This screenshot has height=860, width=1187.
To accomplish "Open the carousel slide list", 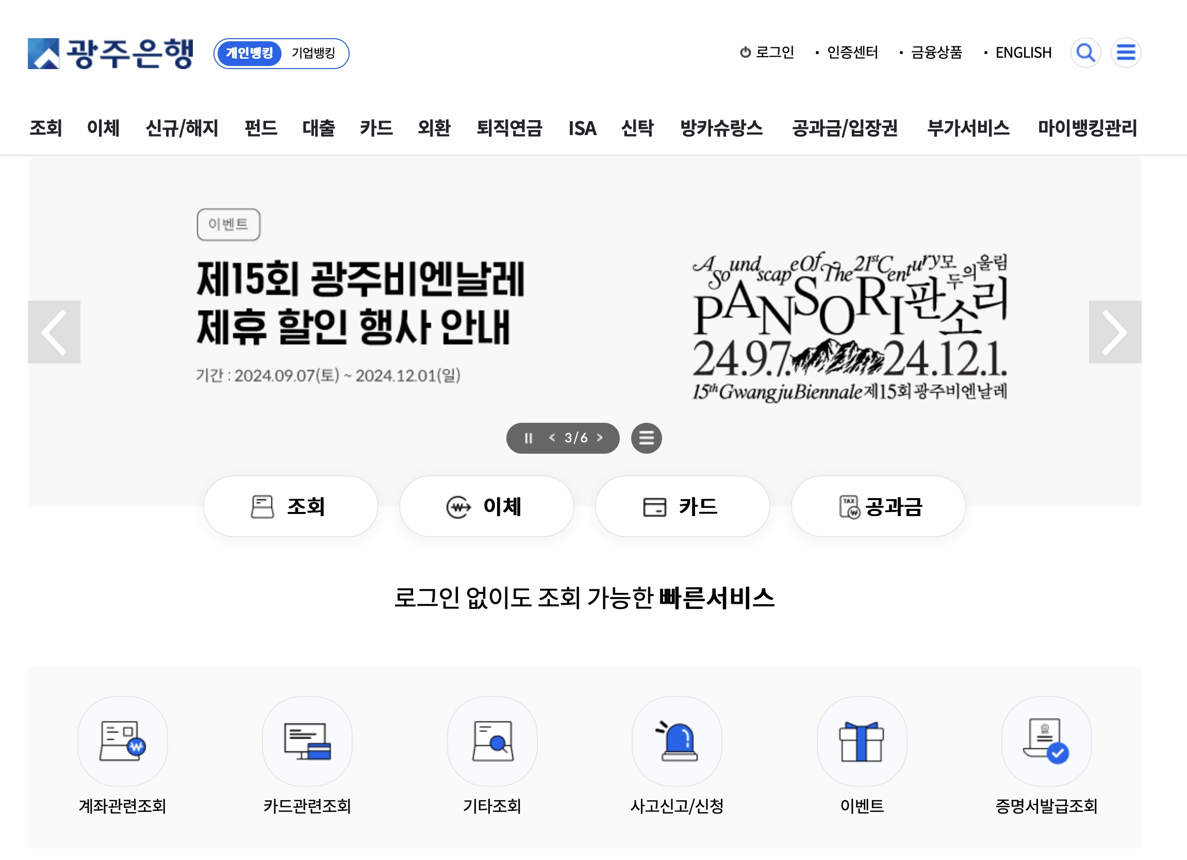I will click(x=647, y=438).
